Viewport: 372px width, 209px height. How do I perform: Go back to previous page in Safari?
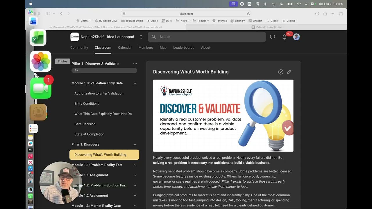click(61, 14)
